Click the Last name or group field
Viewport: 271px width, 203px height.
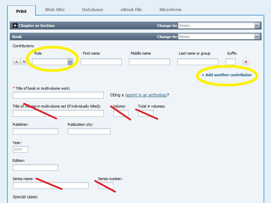pyautogui.click(x=198, y=62)
